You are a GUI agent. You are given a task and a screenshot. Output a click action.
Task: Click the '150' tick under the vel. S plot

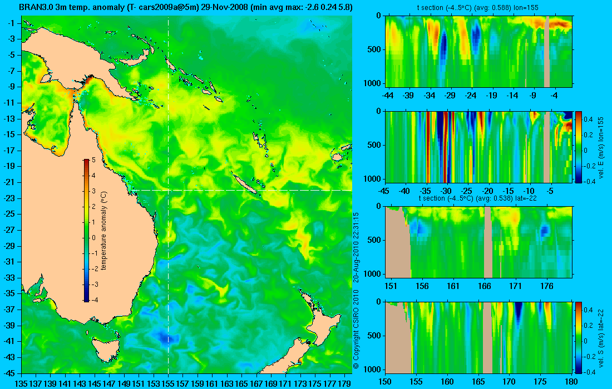[x=385, y=382]
